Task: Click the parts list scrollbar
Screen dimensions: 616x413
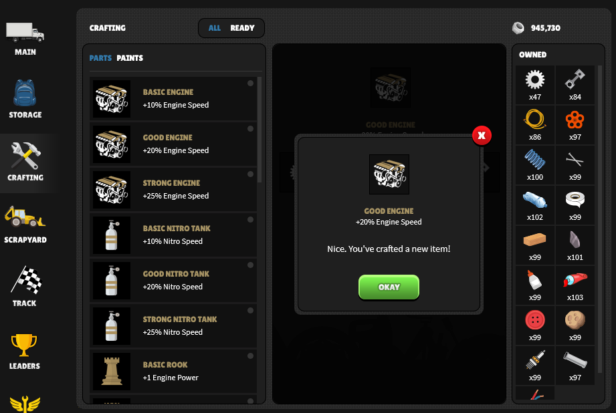Action: (260, 130)
